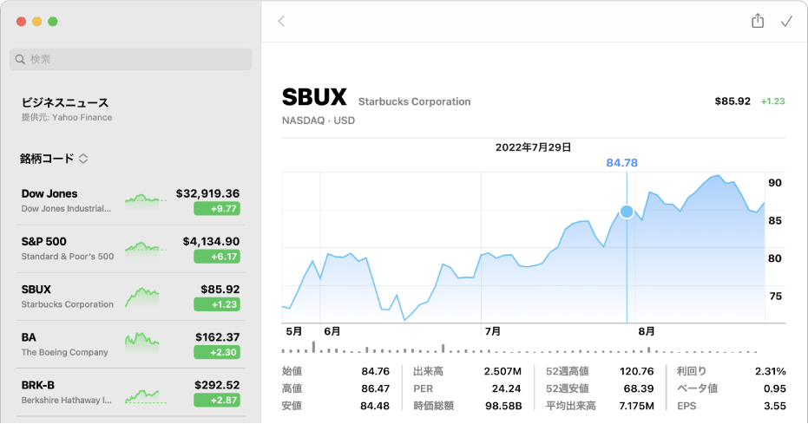Open the share menu icon
The width and height of the screenshot is (808, 424).
tap(758, 22)
